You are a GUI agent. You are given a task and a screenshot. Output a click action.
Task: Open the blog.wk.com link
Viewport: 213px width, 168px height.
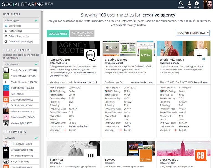(201, 82)
